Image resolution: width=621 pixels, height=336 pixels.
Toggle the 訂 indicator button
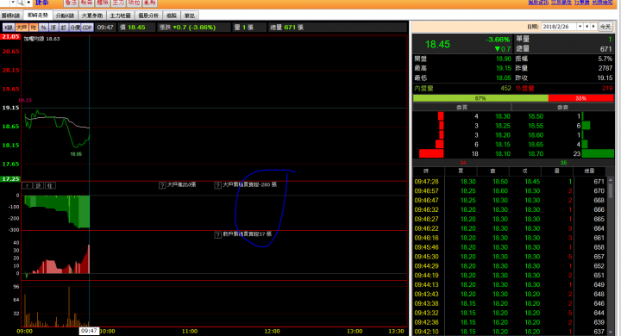(x=63, y=28)
